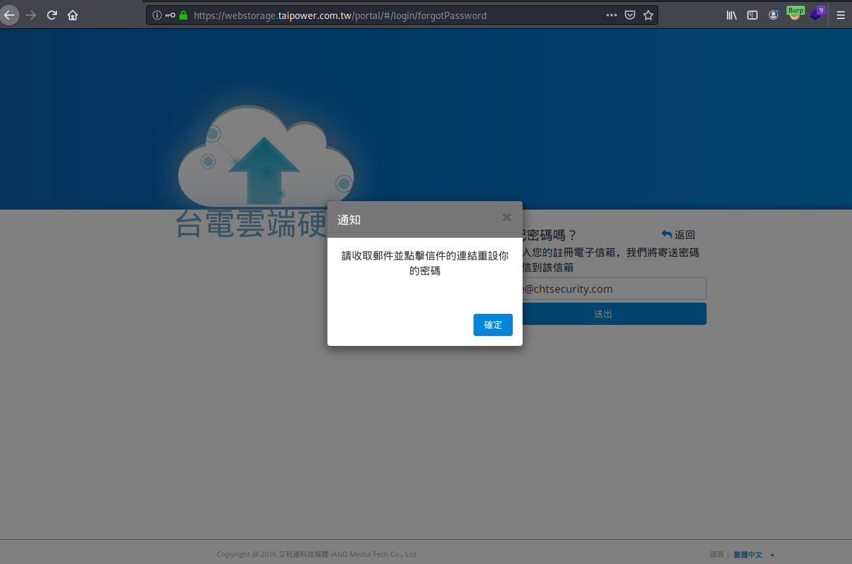This screenshot has height=564, width=852.
Task: Click the browser Forward arrow button
Action: tap(30, 15)
